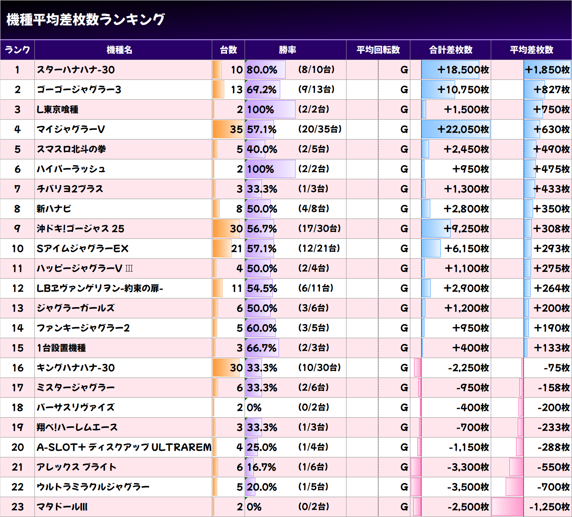The image size is (572, 517).
Task: Select machine name スターハナハナ-30
Action: [x=76, y=70]
